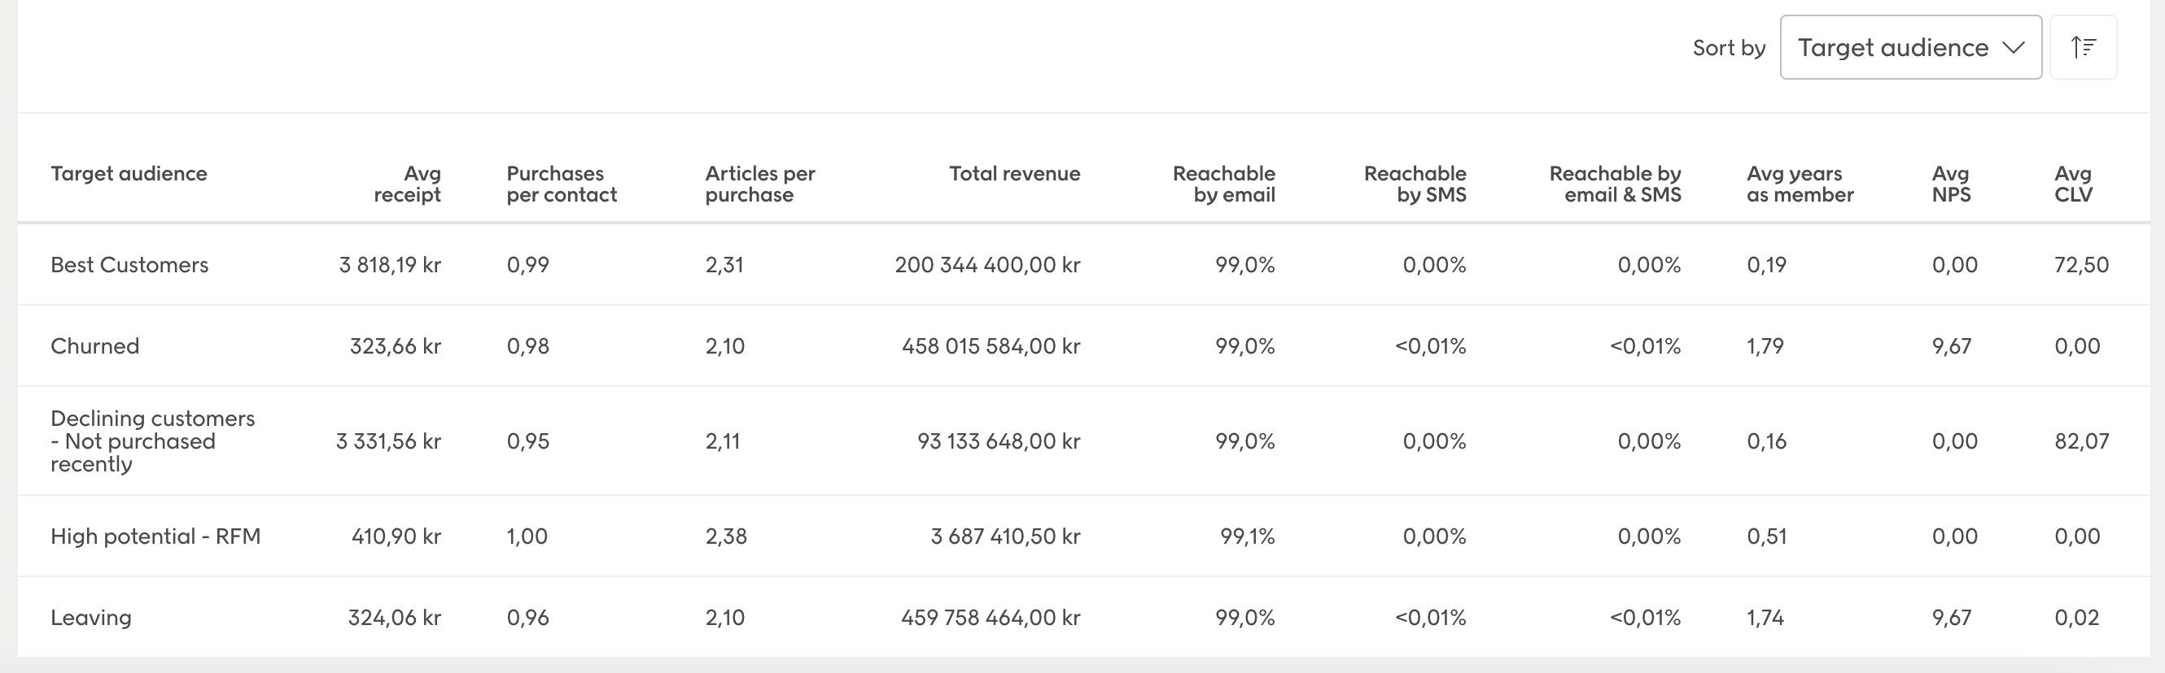
Task: Select the High potential - RFM row
Action: click(x=155, y=536)
